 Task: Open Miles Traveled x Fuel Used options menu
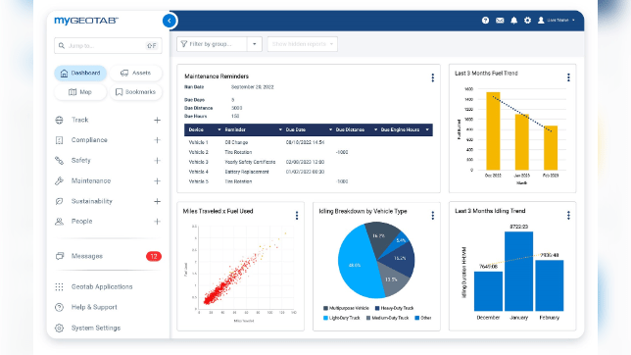[297, 216]
